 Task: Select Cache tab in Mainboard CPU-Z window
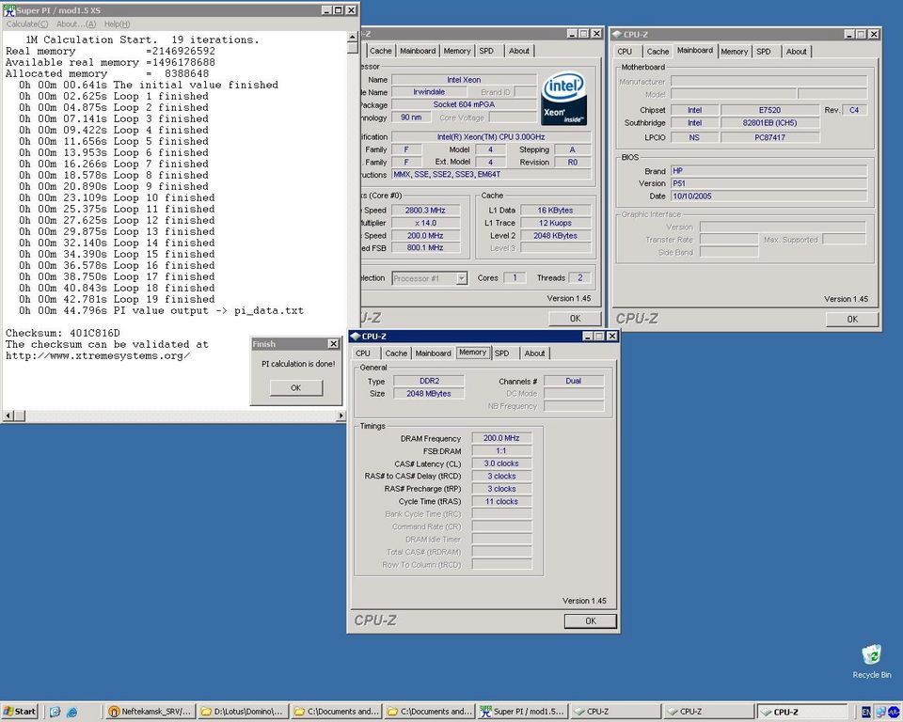click(x=657, y=52)
